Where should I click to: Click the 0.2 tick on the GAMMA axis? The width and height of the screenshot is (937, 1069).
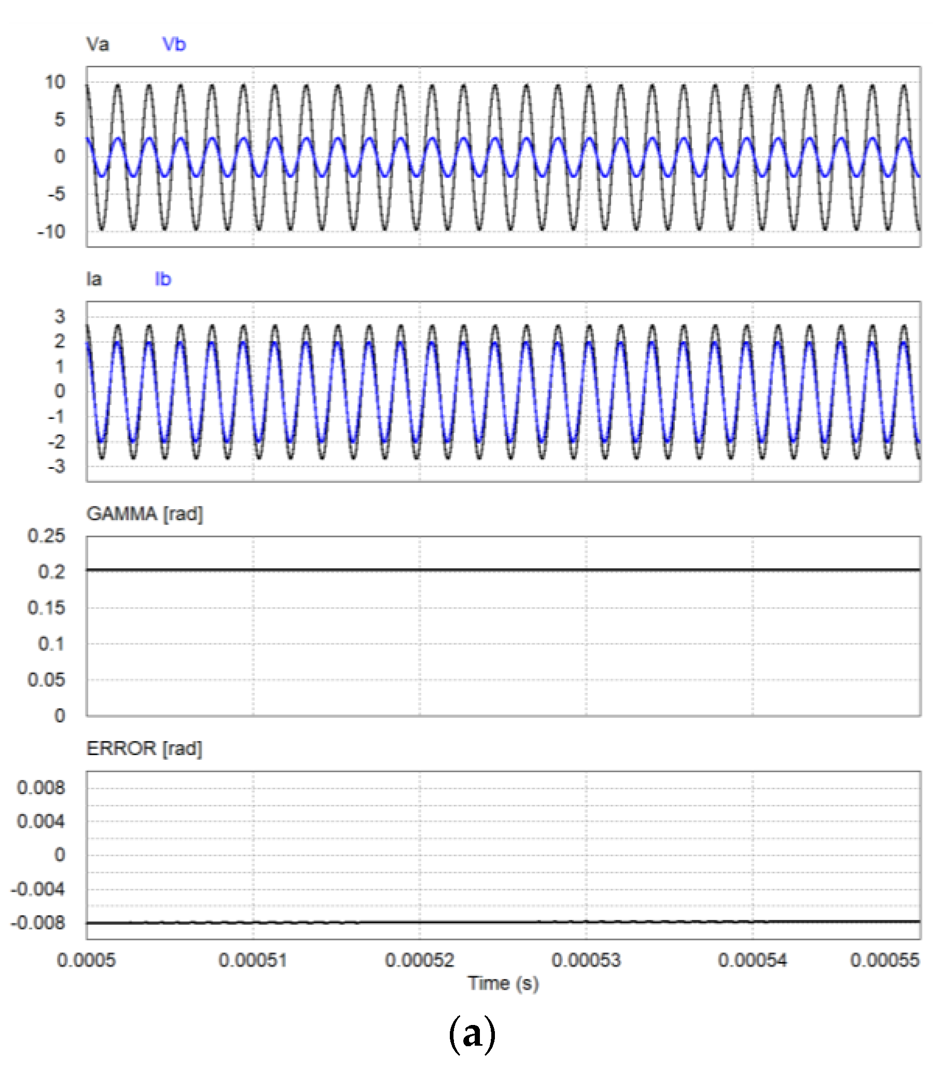pos(52,572)
